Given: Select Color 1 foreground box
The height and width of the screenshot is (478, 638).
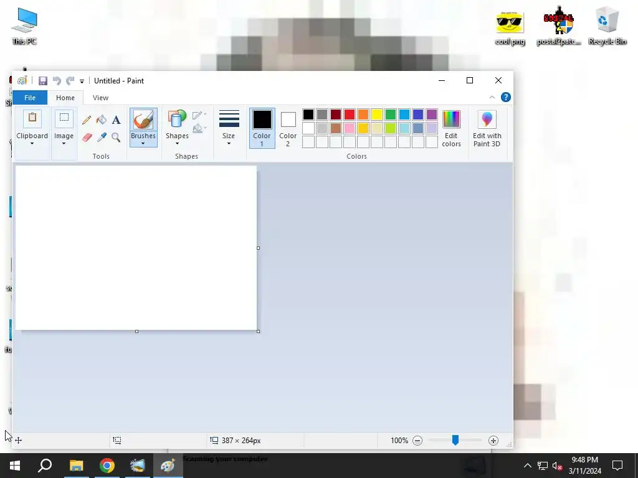Looking at the screenshot, I should click(x=262, y=128).
